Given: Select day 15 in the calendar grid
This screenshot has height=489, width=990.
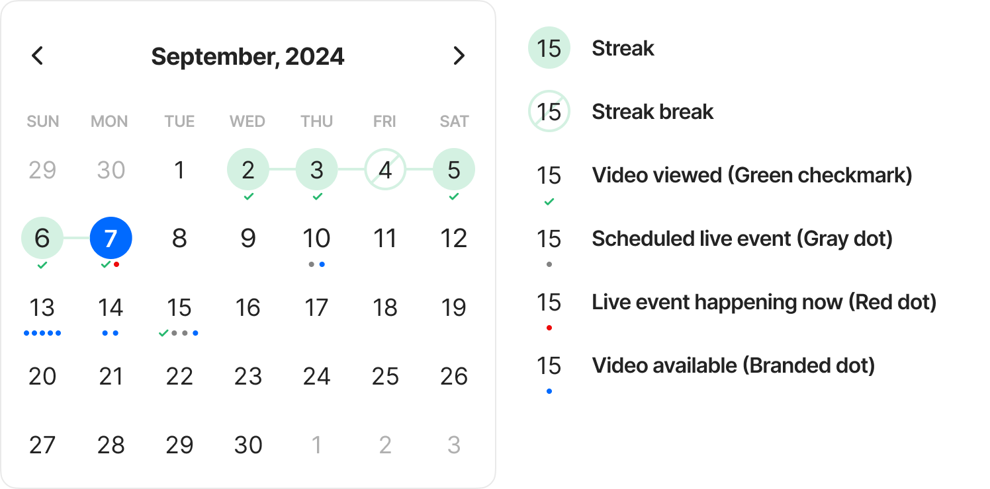Looking at the screenshot, I should (x=179, y=308).
